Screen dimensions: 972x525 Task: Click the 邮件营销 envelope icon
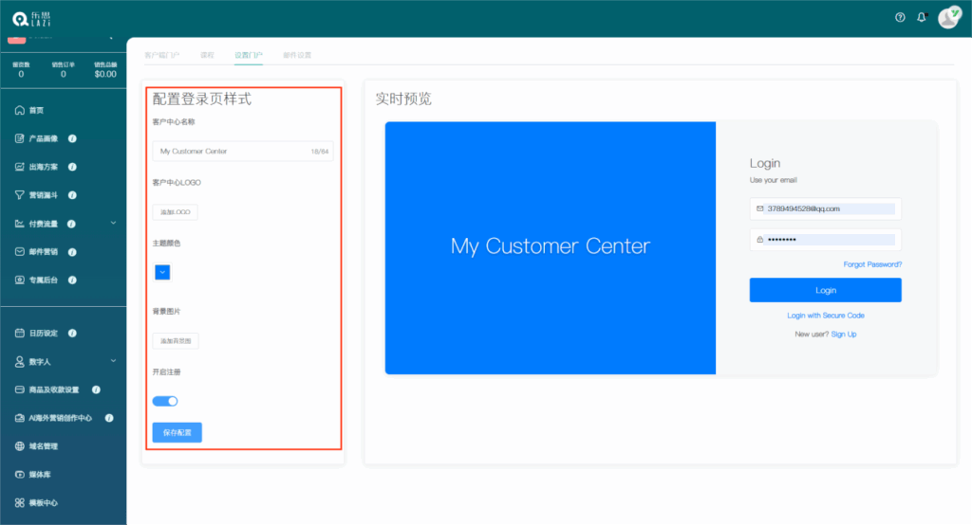pyautogui.click(x=19, y=252)
